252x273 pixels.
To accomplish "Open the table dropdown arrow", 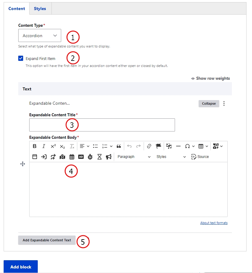I will (207, 146).
